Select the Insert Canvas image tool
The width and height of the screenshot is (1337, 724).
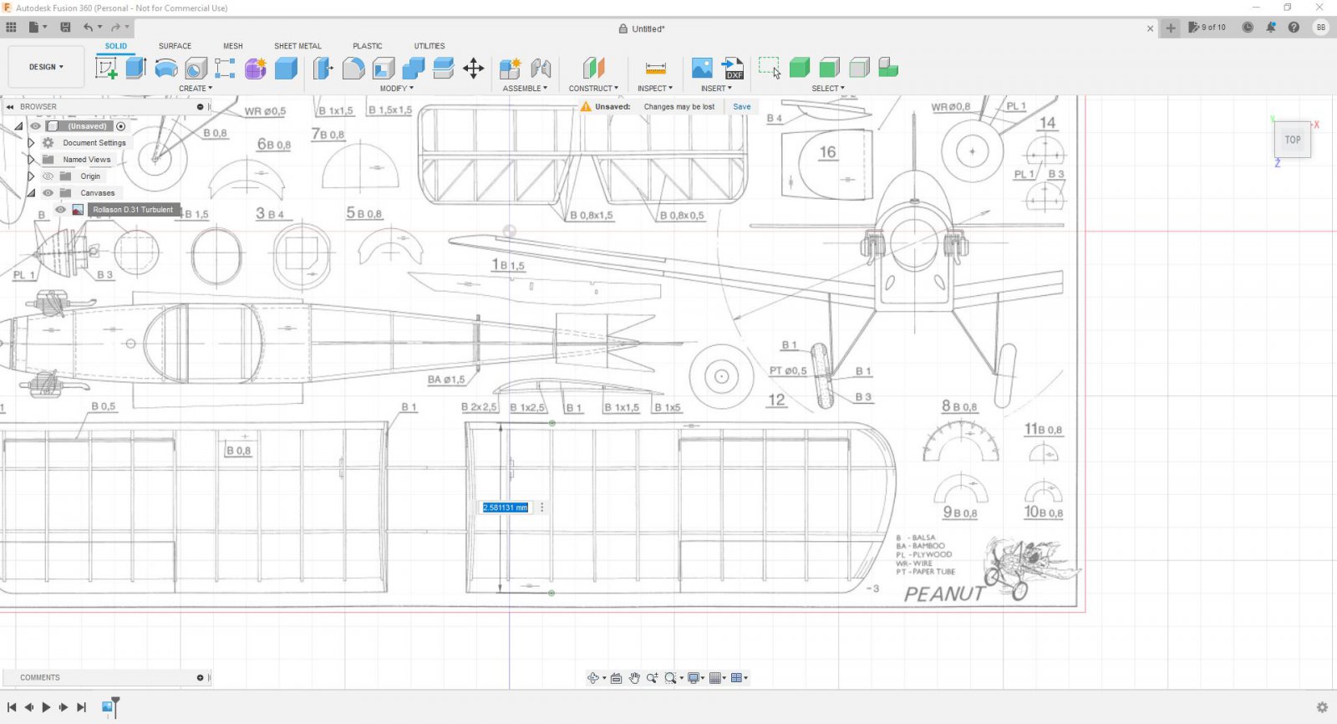pos(702,68)
